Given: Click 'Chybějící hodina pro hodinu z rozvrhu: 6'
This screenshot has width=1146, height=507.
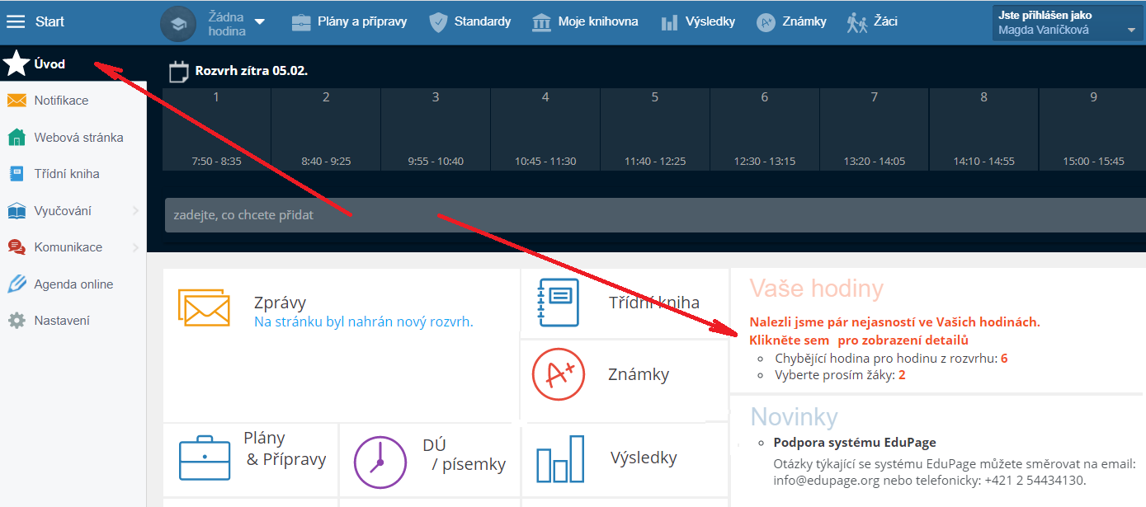Looking at the screenshot, I should coord(891,359).
